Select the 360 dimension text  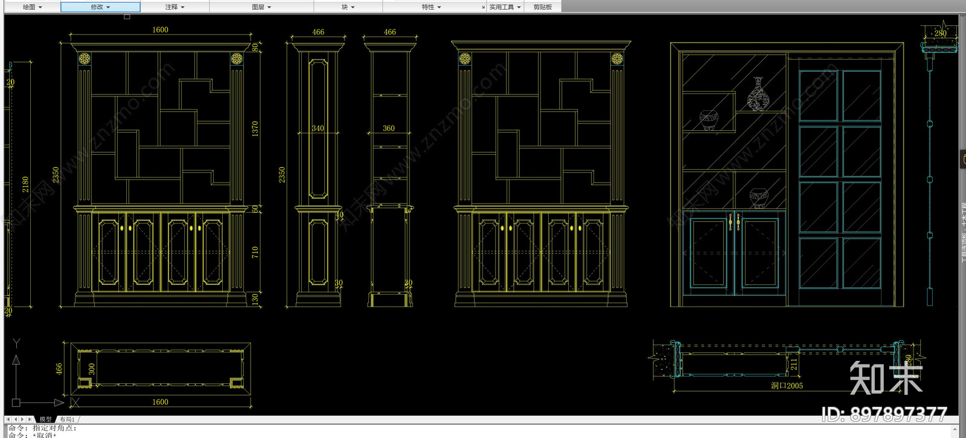click(389, 128)
